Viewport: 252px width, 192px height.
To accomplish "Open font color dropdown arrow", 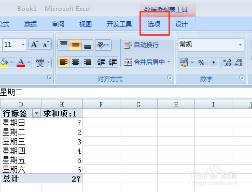I will click(x=29, y=62).
